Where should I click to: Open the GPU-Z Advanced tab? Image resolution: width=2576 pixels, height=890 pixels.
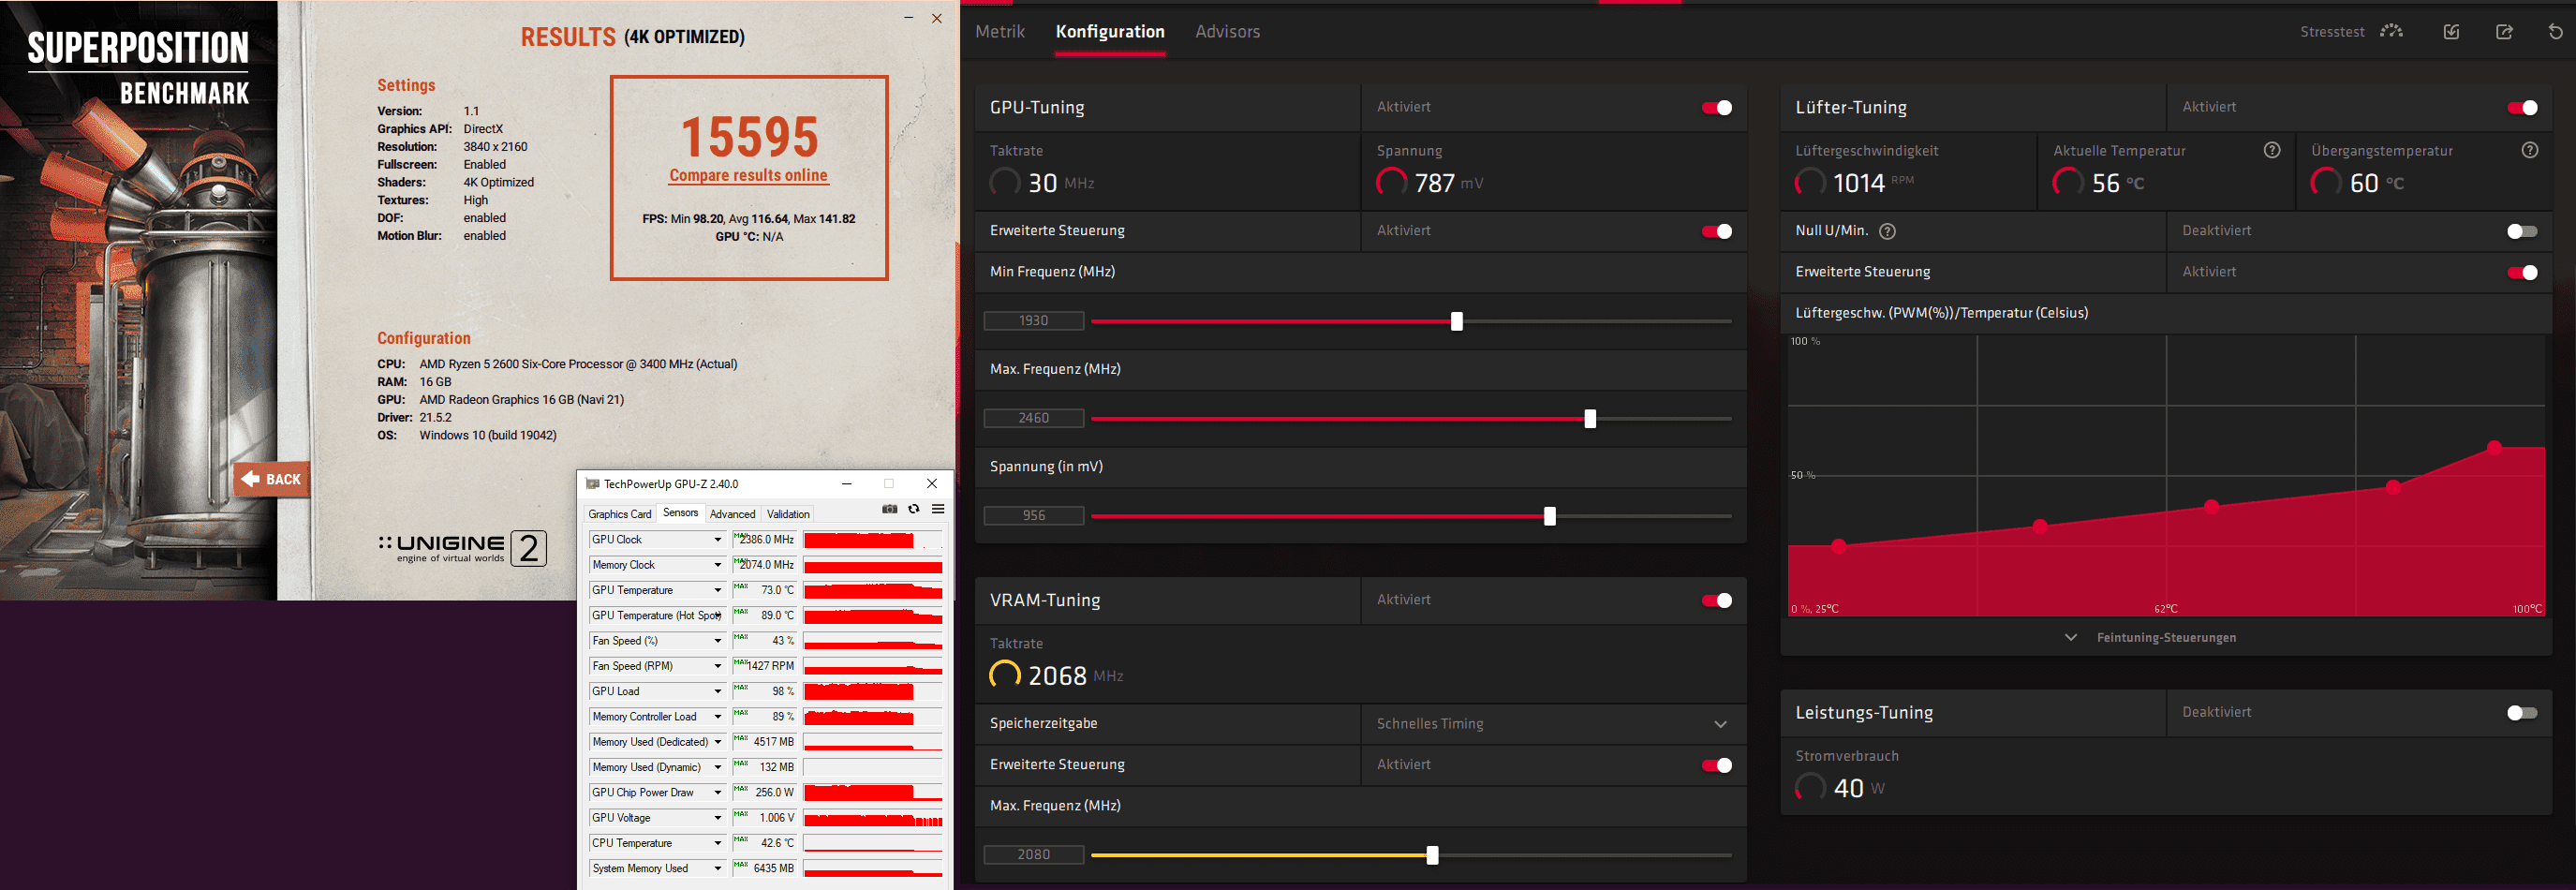click(733, 514)
